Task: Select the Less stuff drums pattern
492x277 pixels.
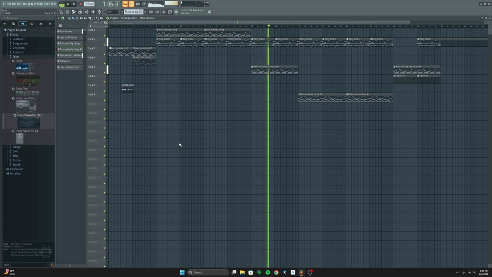Action: 70,37
